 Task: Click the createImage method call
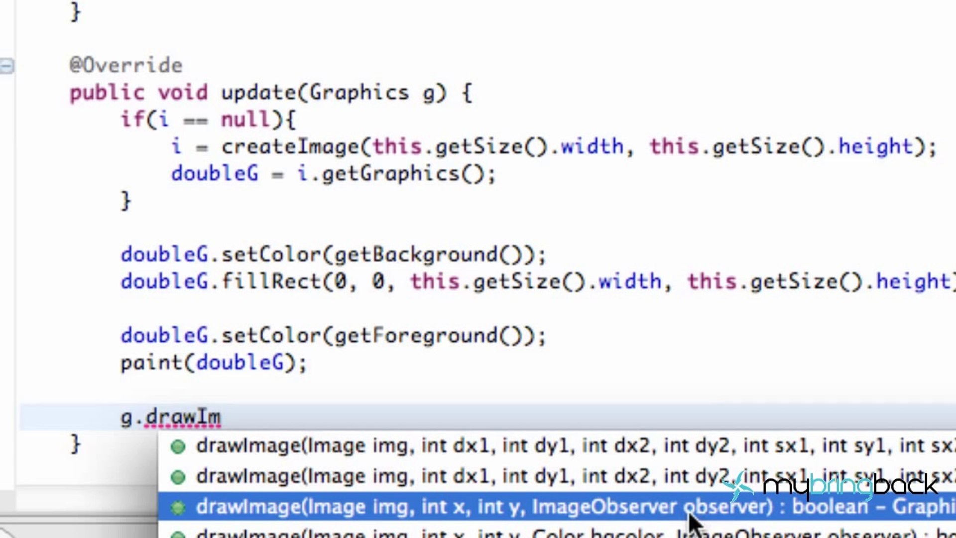tap(290, 146)
